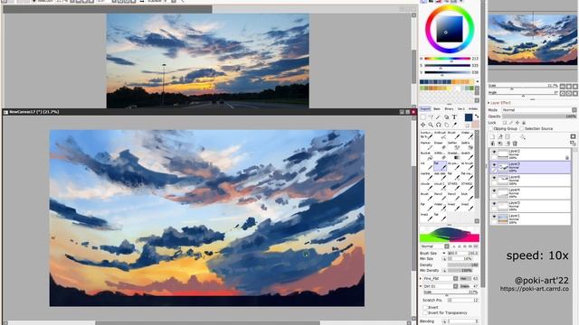The width and height of the screenshot is (579, 325).
Task: Adjust the Hue slider
Action: tap(448, 59)
